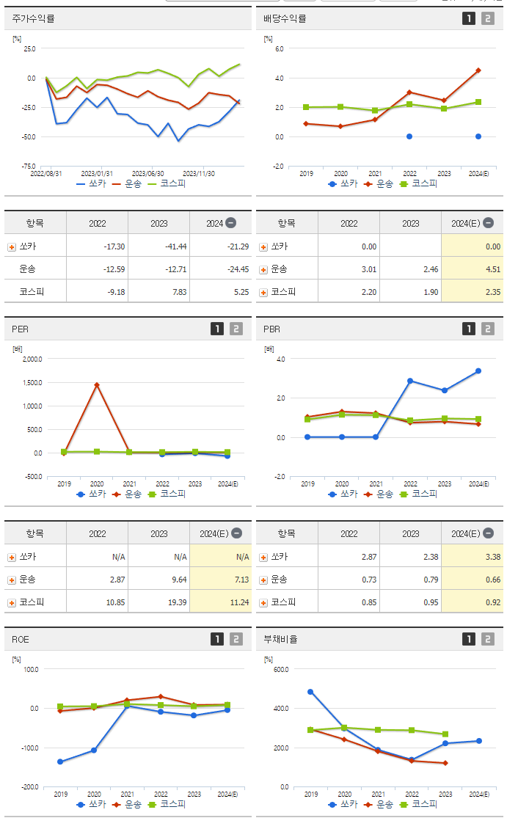The image size is (507, 818).
Task: Toggle 쏘카 legend in PER chart
Action: coord(91,494)
